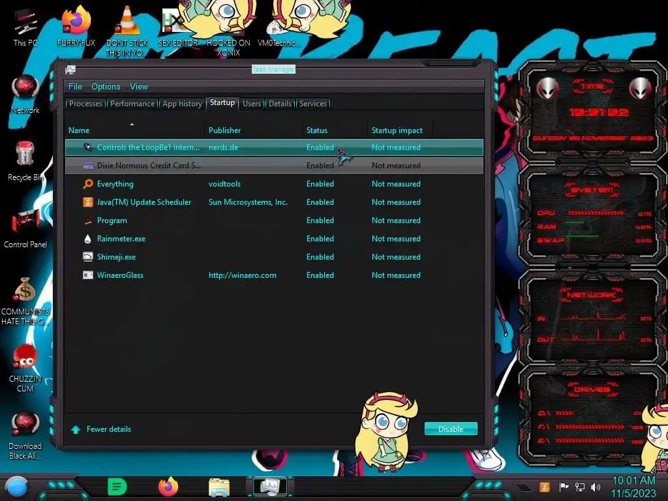Open the VLC cone desktop icon
This screenshot has height=501, width=668.
tap(127, 30)
